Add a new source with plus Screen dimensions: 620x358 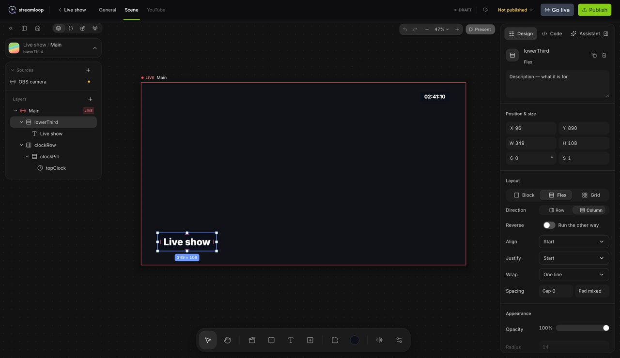pos(88,70)
